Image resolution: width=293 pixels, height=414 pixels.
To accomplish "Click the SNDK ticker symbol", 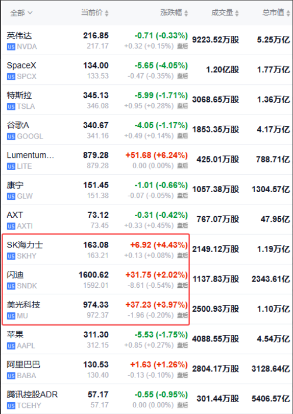I will pyautogui.click(x=27, y=286).
